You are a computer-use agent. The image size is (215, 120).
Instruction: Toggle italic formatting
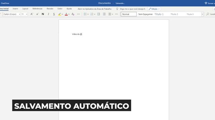click(48, 14)
